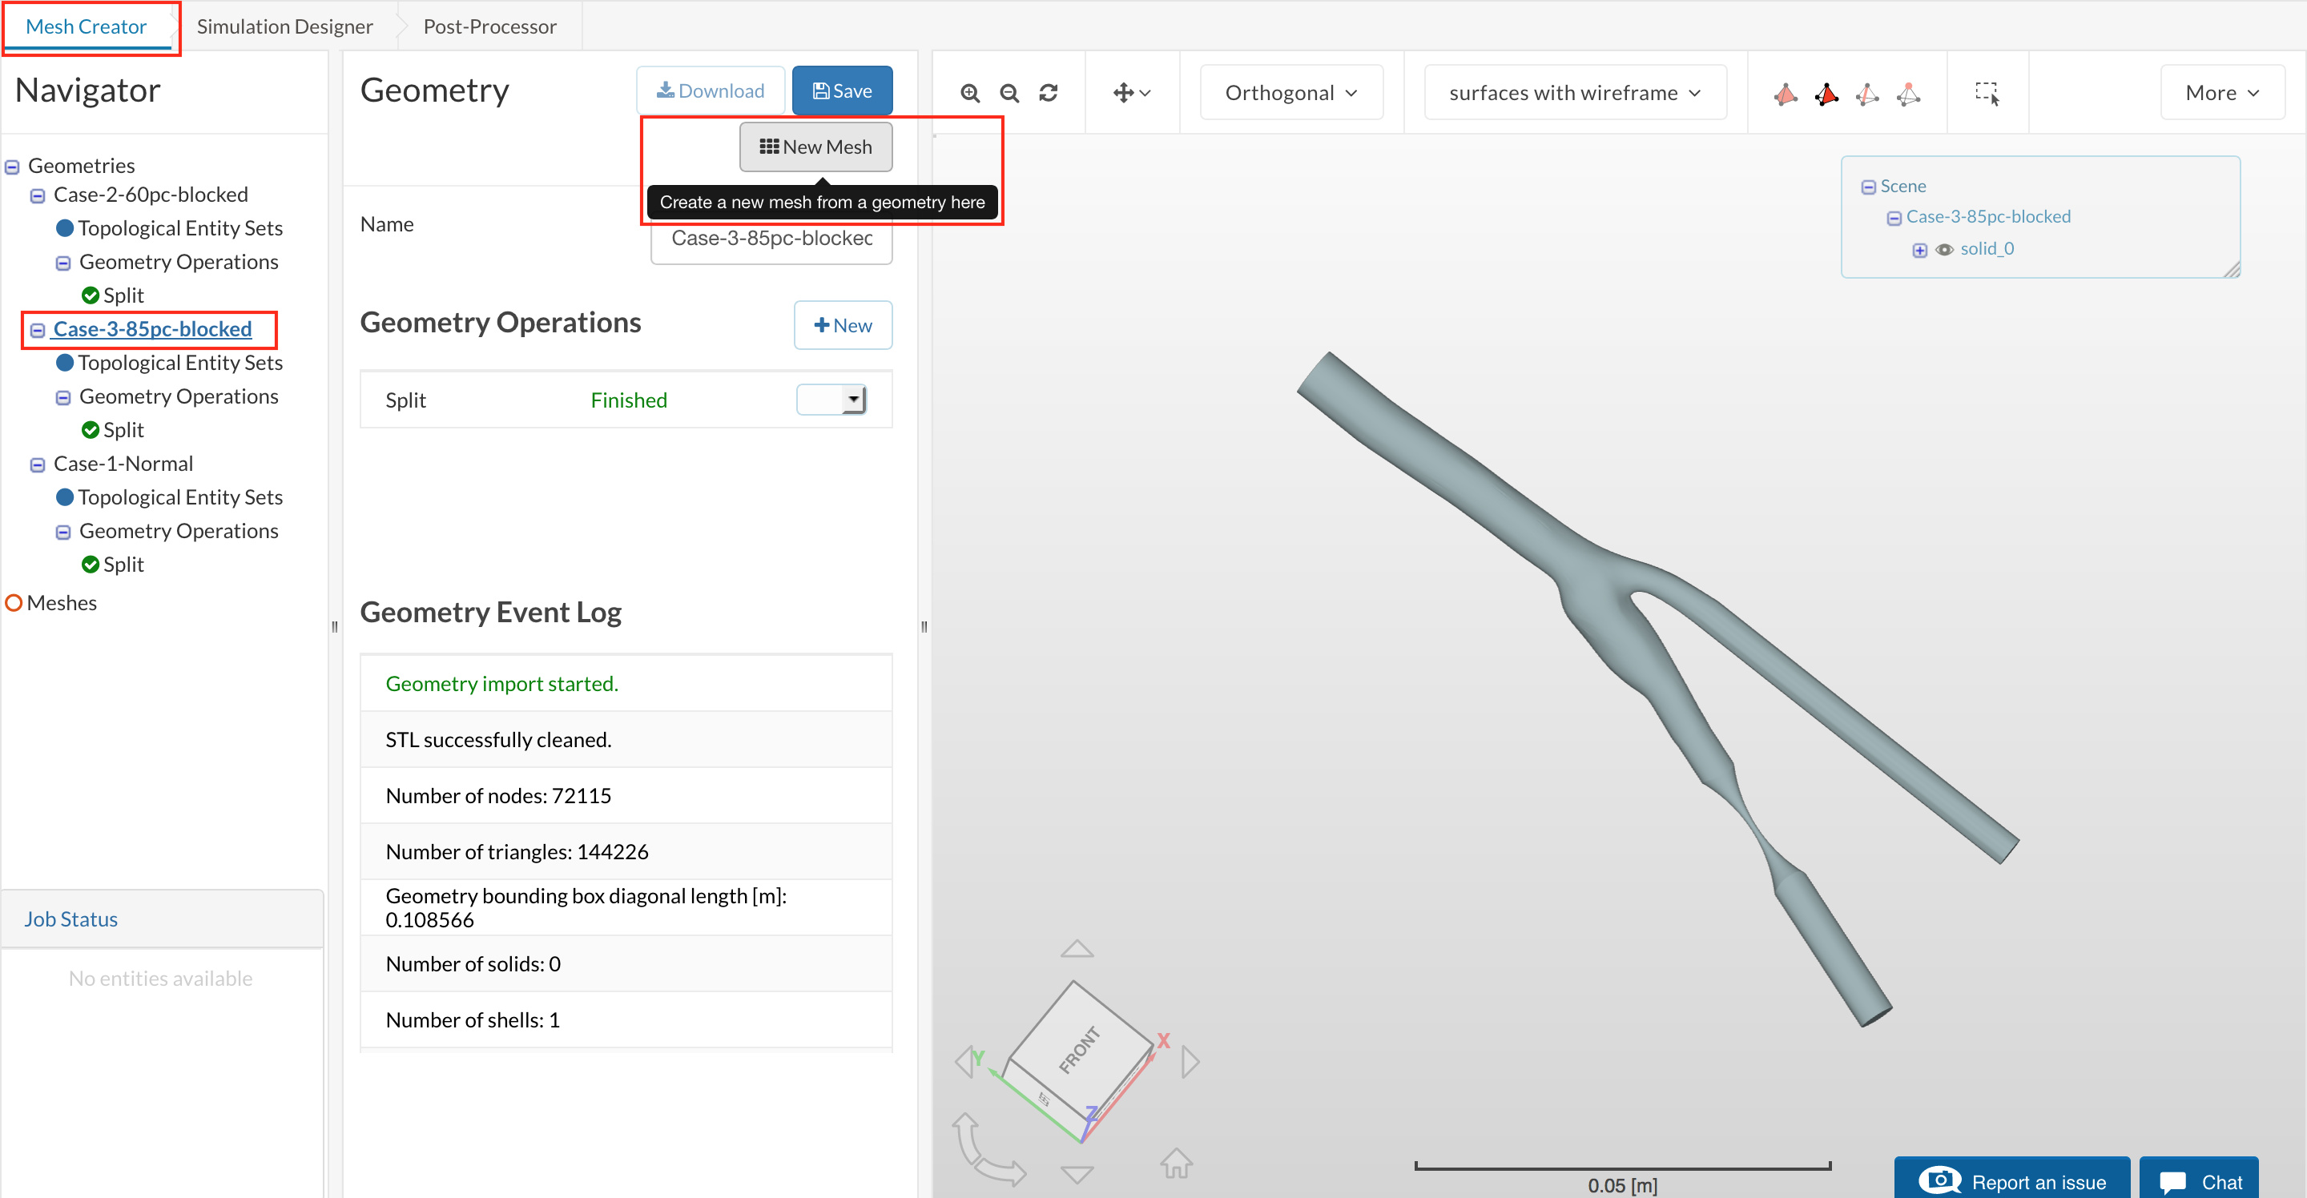The image size is (2307, 1198).
Task: Collapse the Case-2-60pc-blocked tree node
Action: point(38,195)
